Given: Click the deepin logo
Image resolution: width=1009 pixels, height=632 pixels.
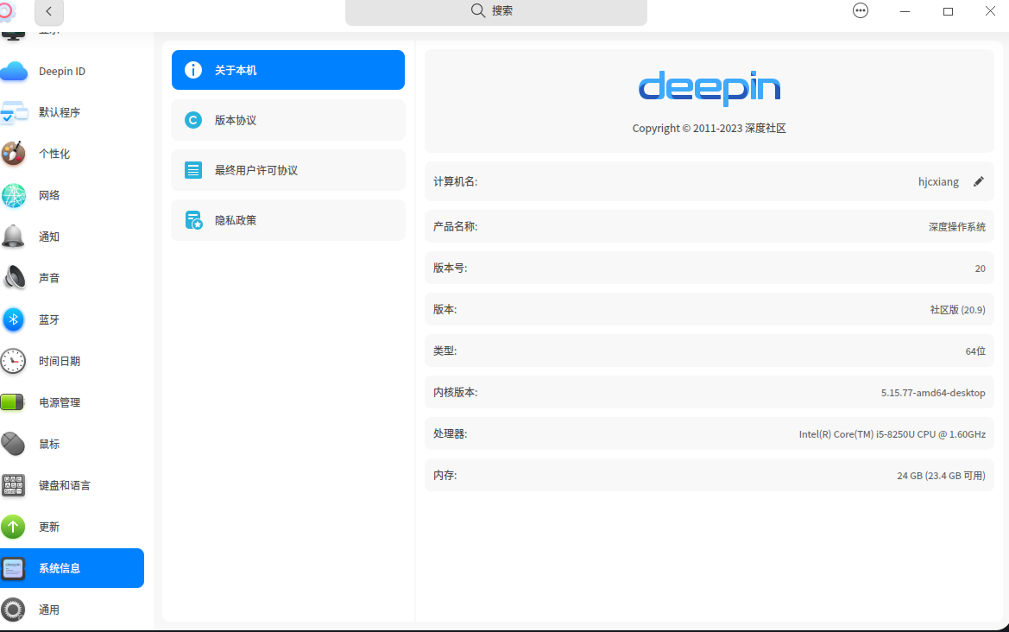Looking at the screenshot, I should point(709,88).
